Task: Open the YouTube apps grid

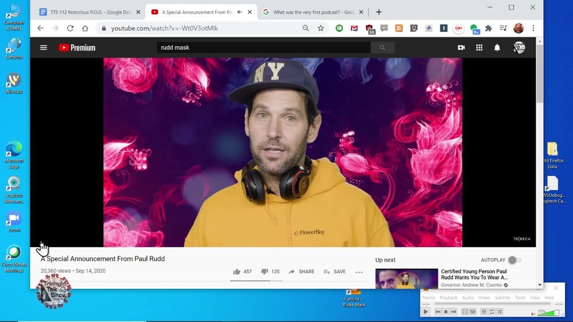Action: (x=479, y=47)
